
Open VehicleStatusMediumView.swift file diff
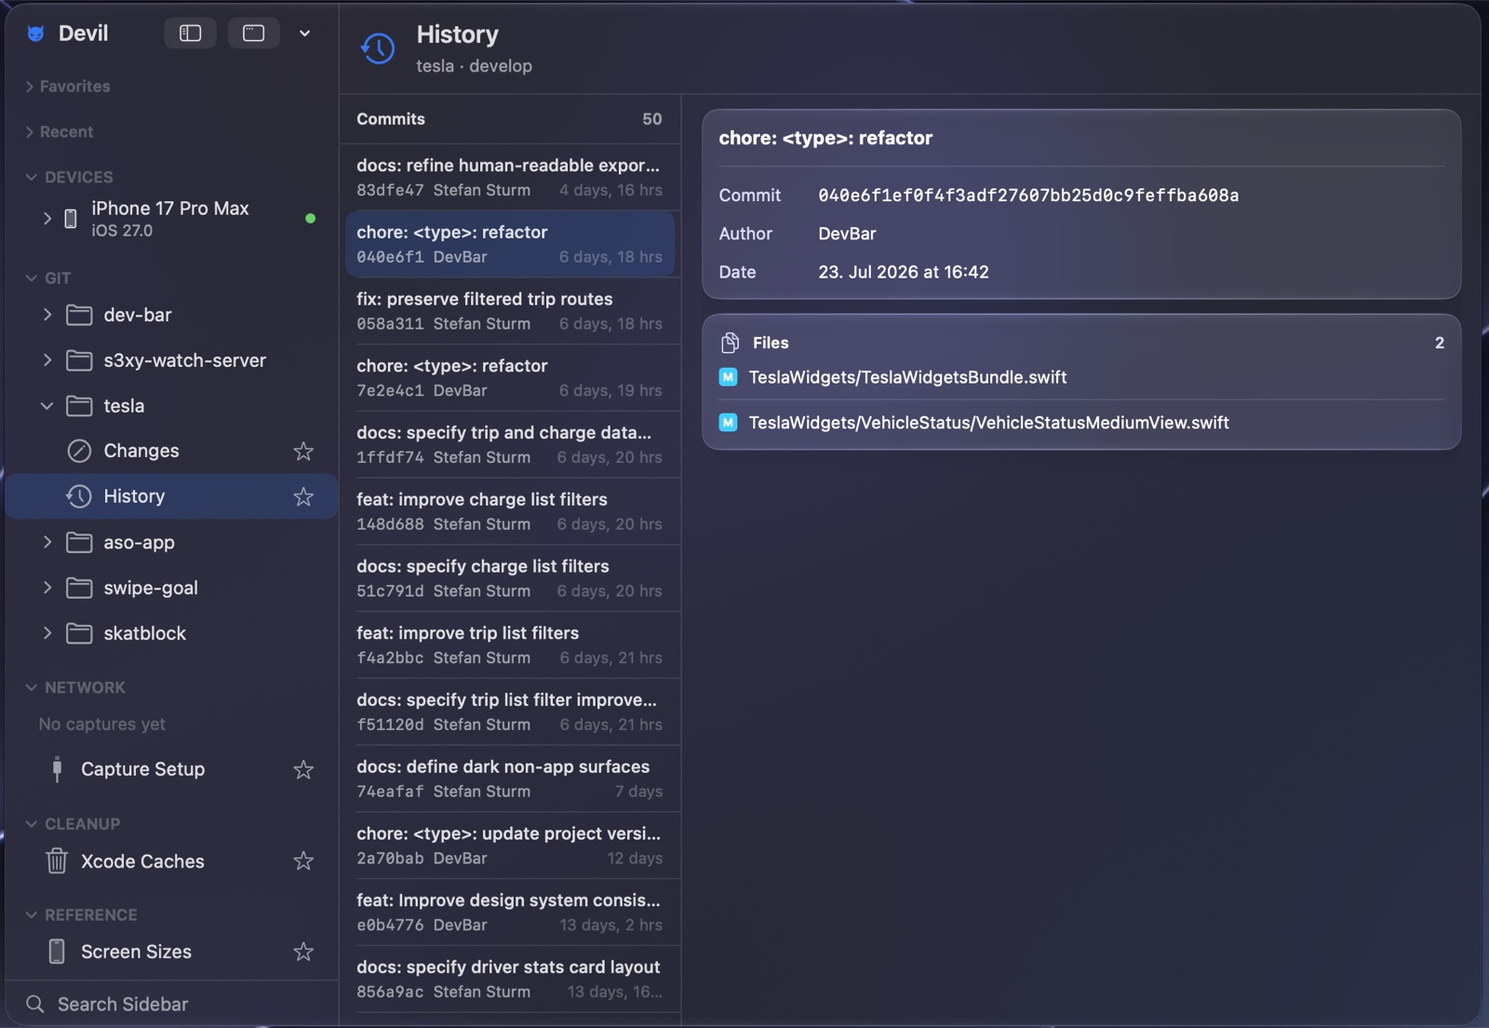[1081, 423]
